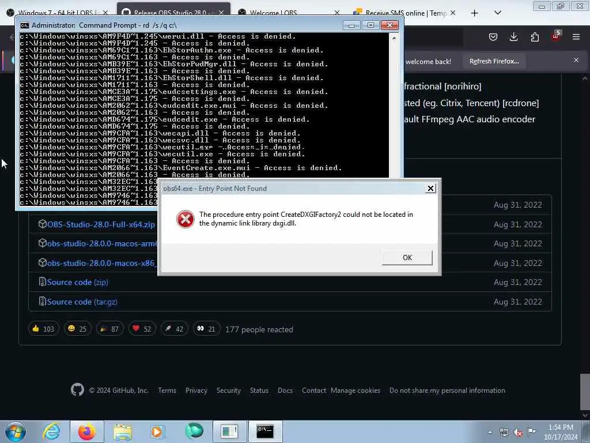Open the Status footer link
Image resolution: width=590 pixels, height=443 pixels.
pyautogui.click(x=259, y=391)
